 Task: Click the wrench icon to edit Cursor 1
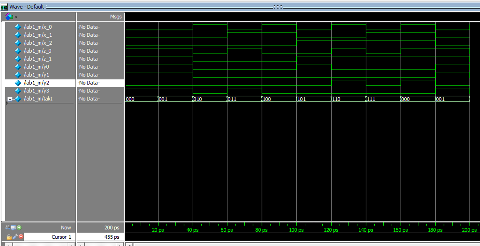click(x=15, y=237)
